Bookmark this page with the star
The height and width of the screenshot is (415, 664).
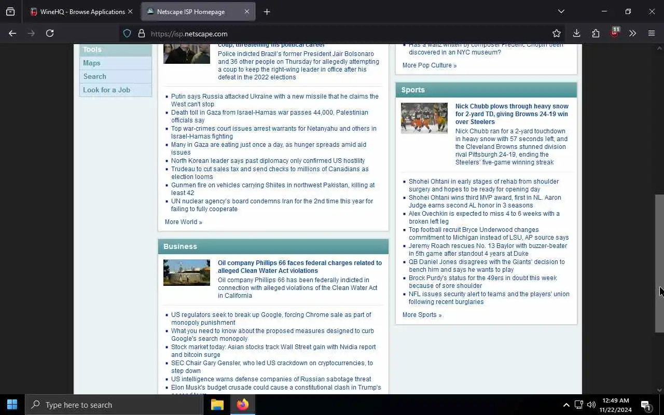[x=557, y=33]
